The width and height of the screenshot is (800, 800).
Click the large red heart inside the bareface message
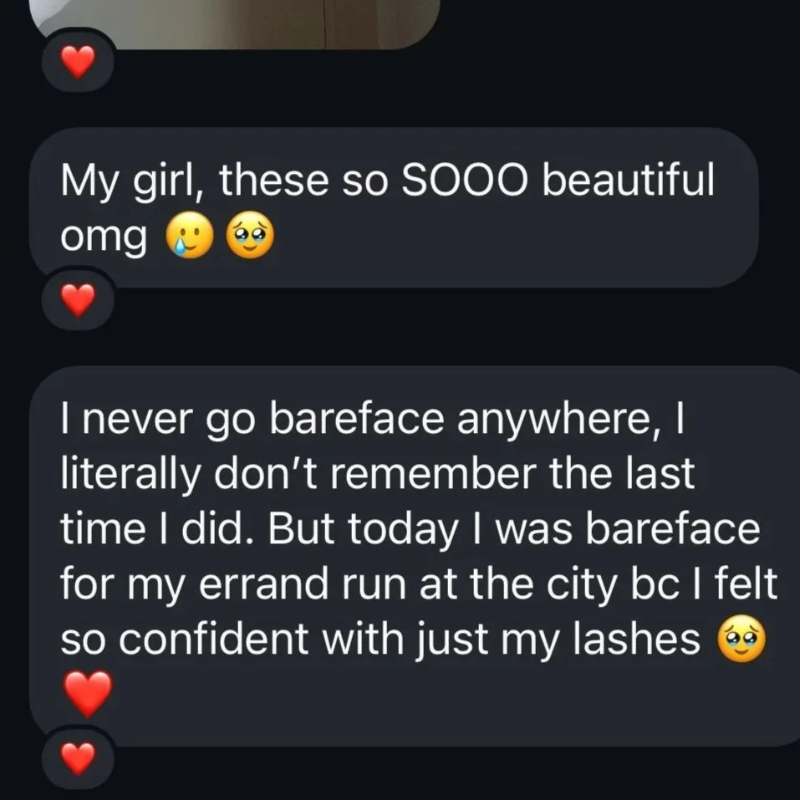click(88, 694)
